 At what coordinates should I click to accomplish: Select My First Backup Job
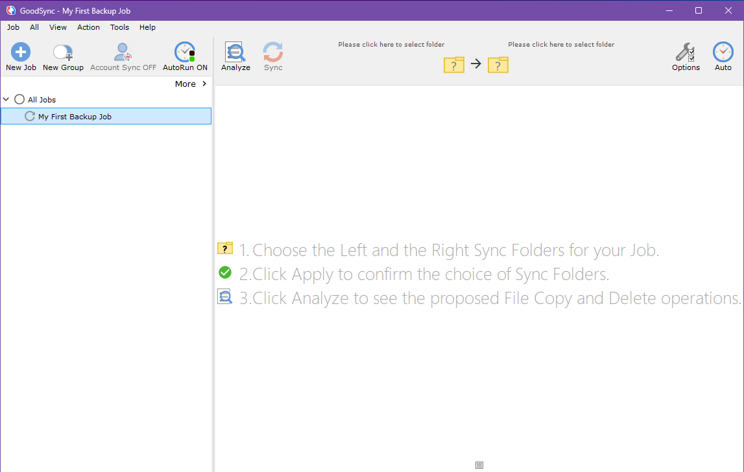[x=106, y=116]
